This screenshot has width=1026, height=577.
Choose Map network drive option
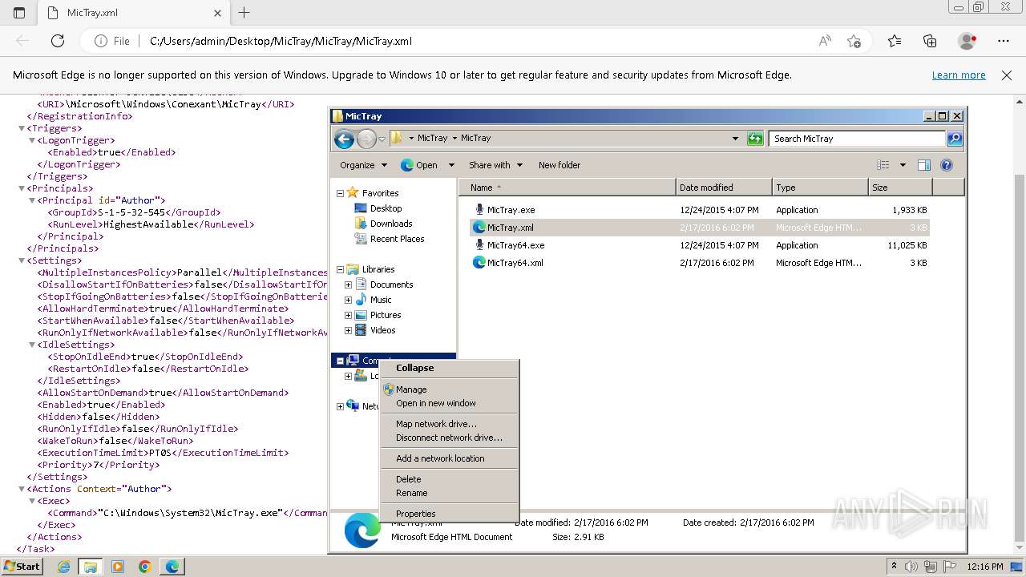(x=449, y=424)
